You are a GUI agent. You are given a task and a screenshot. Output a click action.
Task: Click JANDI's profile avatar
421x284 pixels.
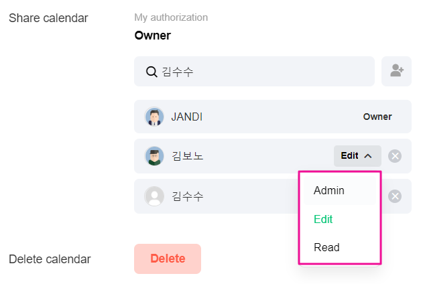[154, 117]
